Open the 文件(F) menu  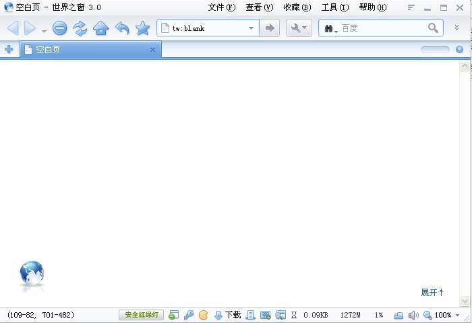222,7
